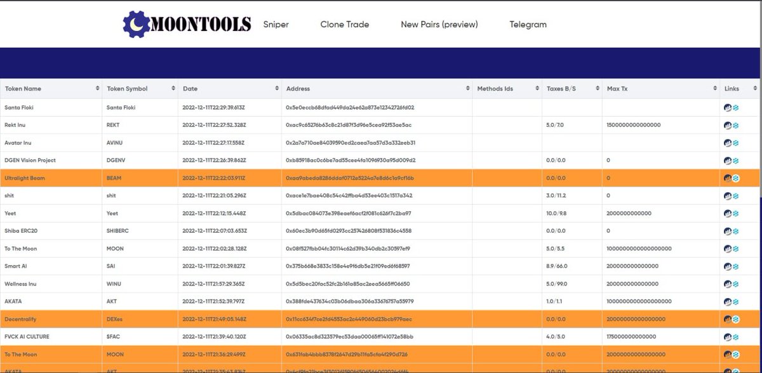The height and width of the screenshot is (373, 762).
Task: Sort table by Max Tx arrows
Action: click(x=715, y=89)
